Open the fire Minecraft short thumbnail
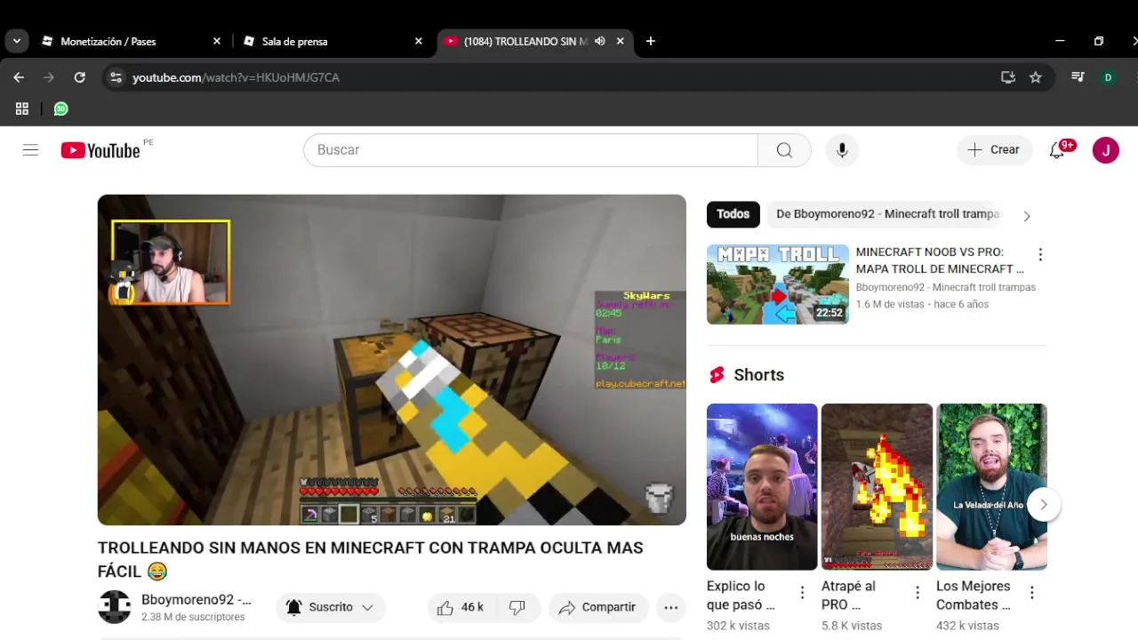Screen dimensions: 1138x640 877,487
